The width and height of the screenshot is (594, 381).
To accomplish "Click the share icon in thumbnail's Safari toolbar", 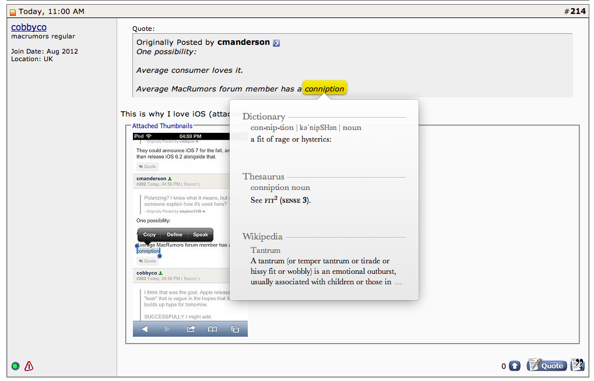I will (191, 329).
